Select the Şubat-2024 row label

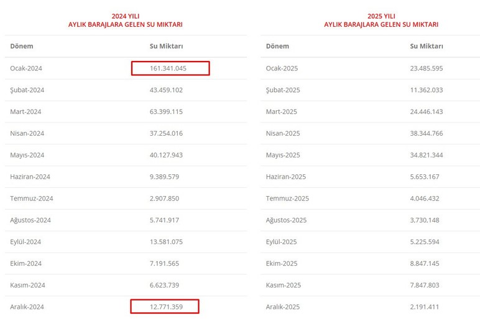pyautogui.click(x=27, y=90)
